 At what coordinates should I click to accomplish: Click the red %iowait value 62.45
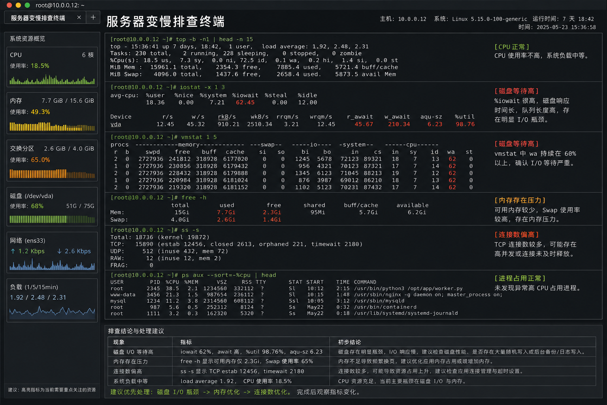245,102
